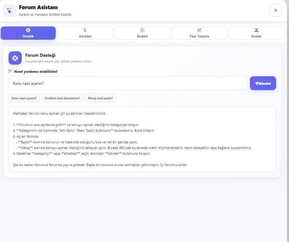Viewport: 289px width, 242px height.
Task: Pick the "Konu nasıl açarım?" suggestion chip
Action: click(24, 98)
